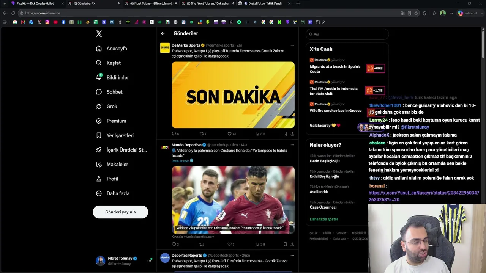View analytics of Mundo Deportivo post
486x273 pixels.
click(260, 245)
